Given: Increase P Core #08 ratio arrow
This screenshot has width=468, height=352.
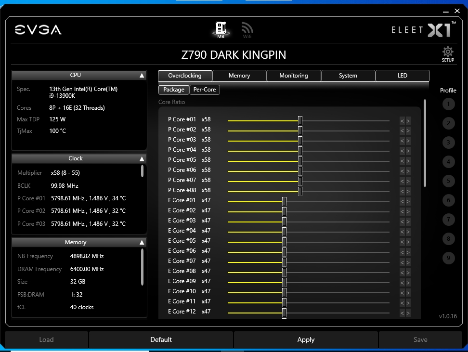Looking at the screenshot, I should point(408,191).
